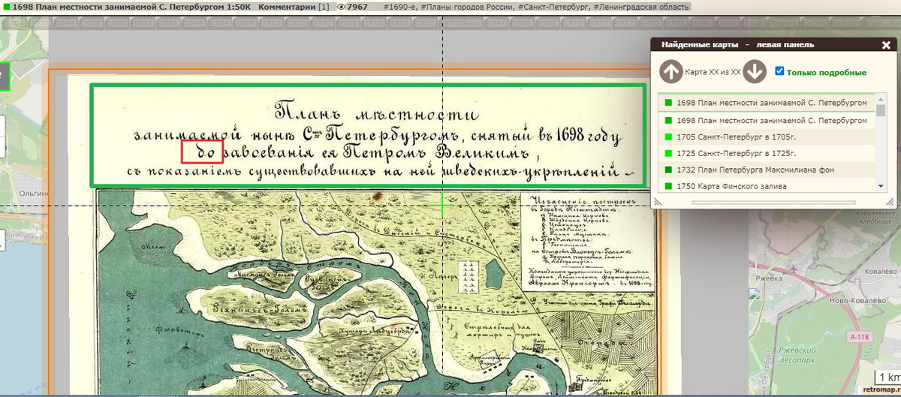Click the map list scrollbar thumb

881,111
